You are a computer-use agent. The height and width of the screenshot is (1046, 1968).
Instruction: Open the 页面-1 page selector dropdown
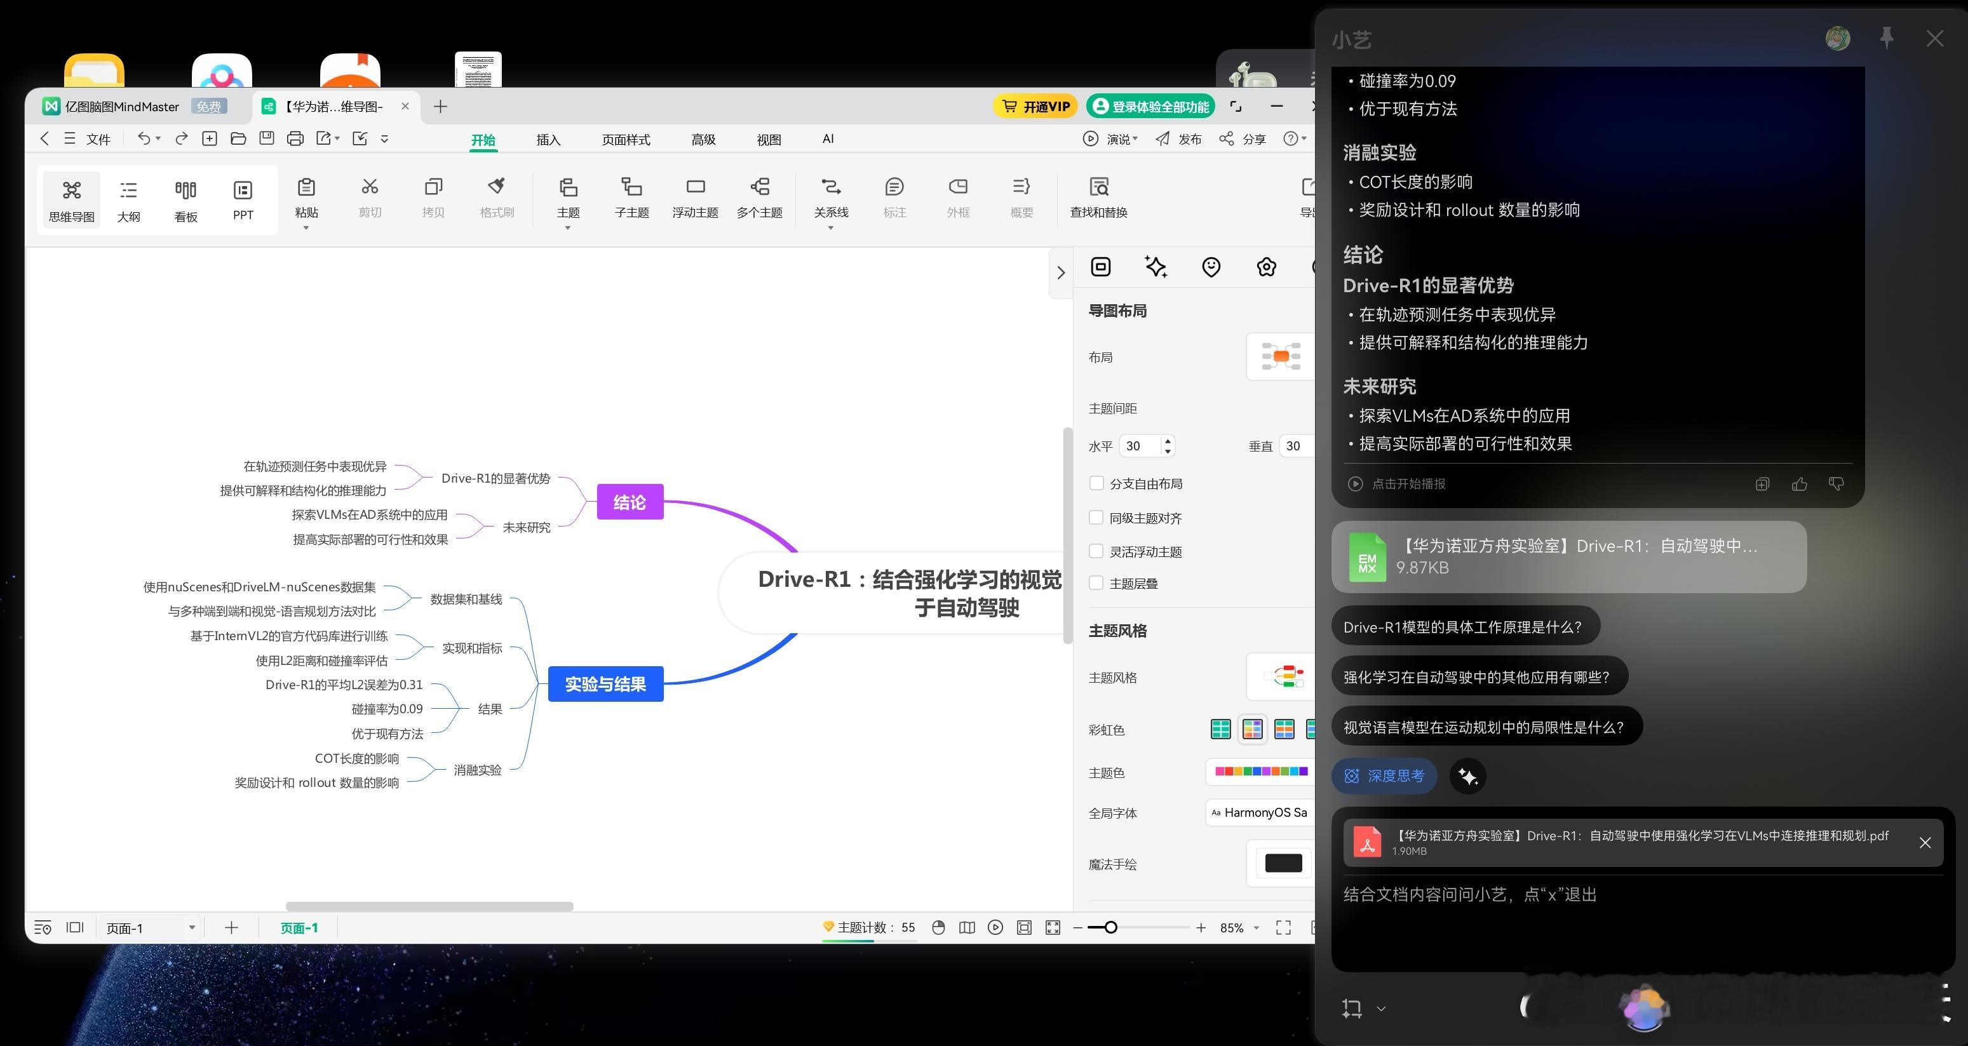[151, 928]
